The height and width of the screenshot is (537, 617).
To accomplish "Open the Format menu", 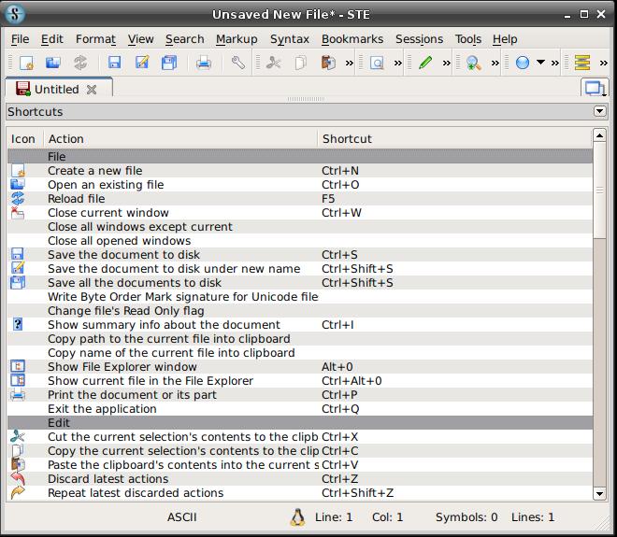I will (x=95, y=39).
